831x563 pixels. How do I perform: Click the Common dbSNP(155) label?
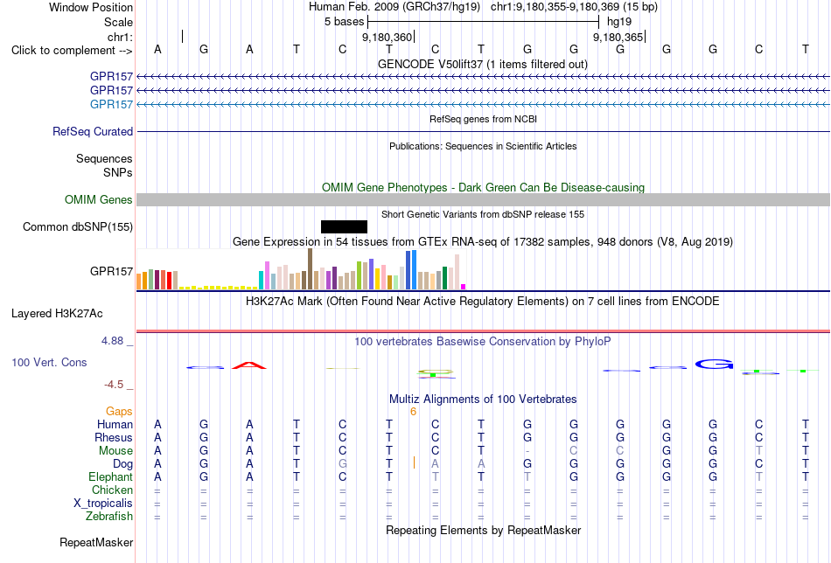[x=77, y=226]
